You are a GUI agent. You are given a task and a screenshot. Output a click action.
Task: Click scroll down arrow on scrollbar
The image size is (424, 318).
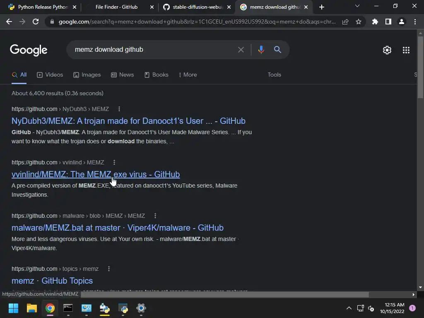tap(420, 287)
